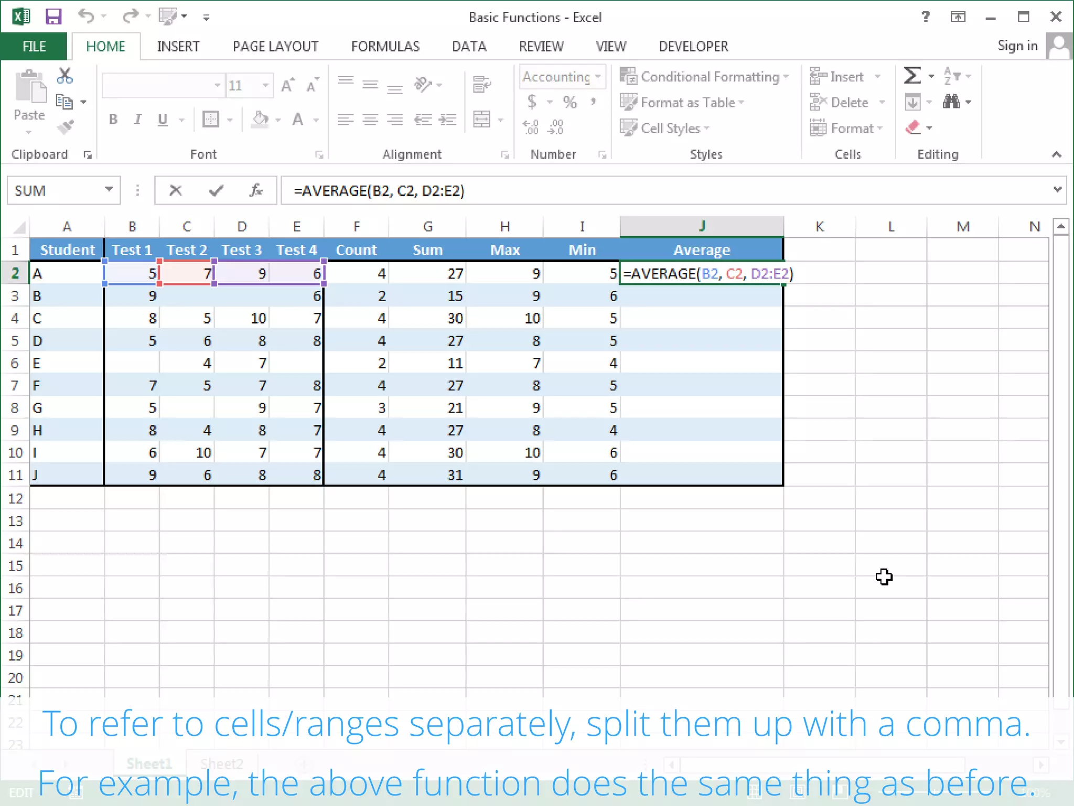Open the Name Box dropdown arrow
The image size is (1074, 806).
tap(109, 189)
